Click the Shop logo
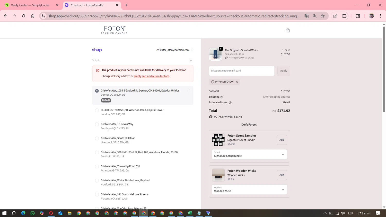This screenshot has width=386, height=217. click(x=97, y=50)
